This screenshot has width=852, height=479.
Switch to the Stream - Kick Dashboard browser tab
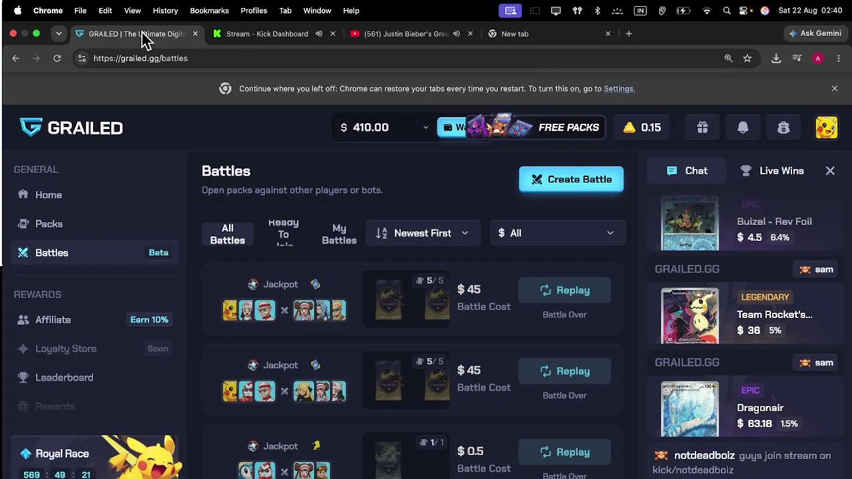click(x=267, y=34)
